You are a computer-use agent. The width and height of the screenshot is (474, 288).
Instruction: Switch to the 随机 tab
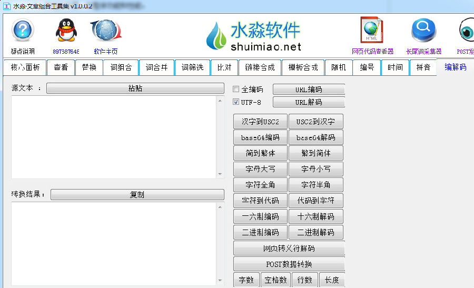(x=339, y=67)
